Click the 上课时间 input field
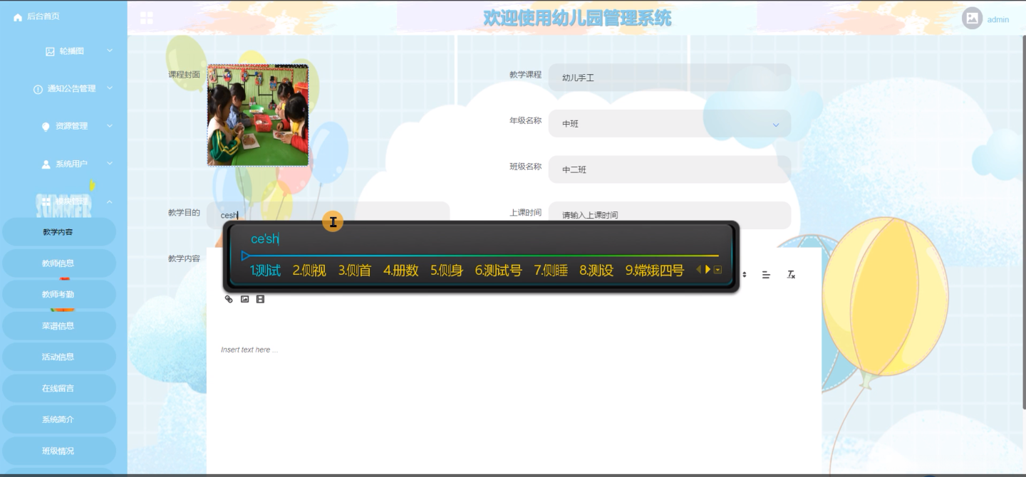The height and width of the screenshot is (477, 1026). pyautogui.click(x=670, y=215)
